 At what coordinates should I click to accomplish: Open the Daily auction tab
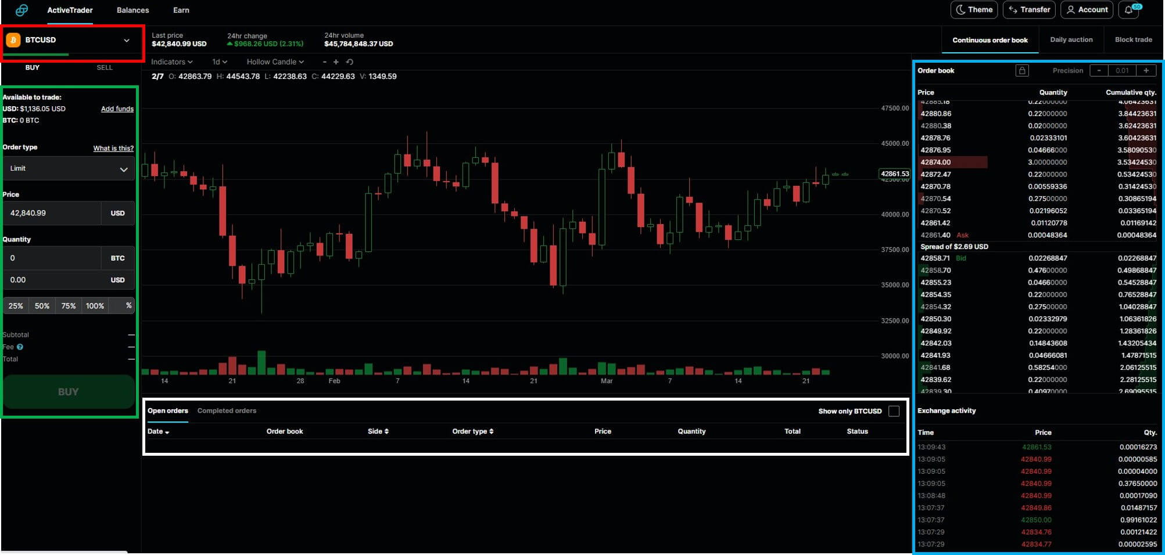[x=1071, y=39]
